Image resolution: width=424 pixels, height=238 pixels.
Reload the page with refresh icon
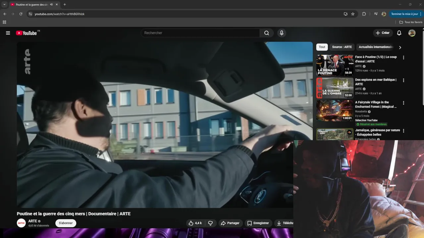(21, 14)
